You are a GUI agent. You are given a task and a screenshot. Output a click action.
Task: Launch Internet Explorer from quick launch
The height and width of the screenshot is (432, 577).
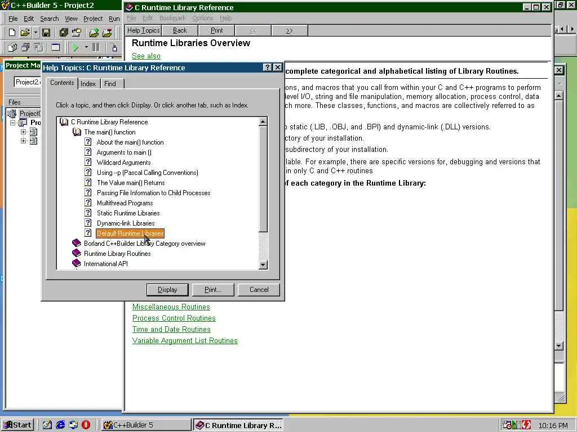[60, 425]
